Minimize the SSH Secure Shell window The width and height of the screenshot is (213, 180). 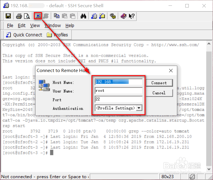coord(170,6)
